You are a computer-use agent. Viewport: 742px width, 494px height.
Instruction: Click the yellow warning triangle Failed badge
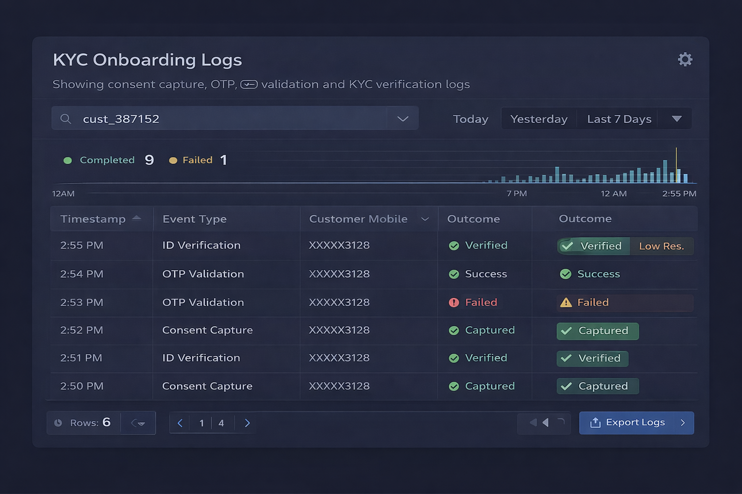click(566, 302)
